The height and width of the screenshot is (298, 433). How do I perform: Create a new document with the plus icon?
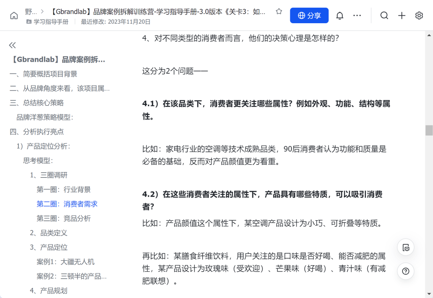pyautogui.click(x=401, y=15)
